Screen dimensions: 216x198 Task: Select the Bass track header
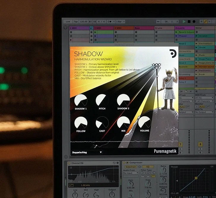coord(144,28)
